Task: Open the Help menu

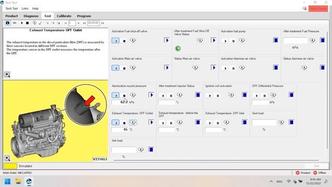Action: click(x=35, y=8)
